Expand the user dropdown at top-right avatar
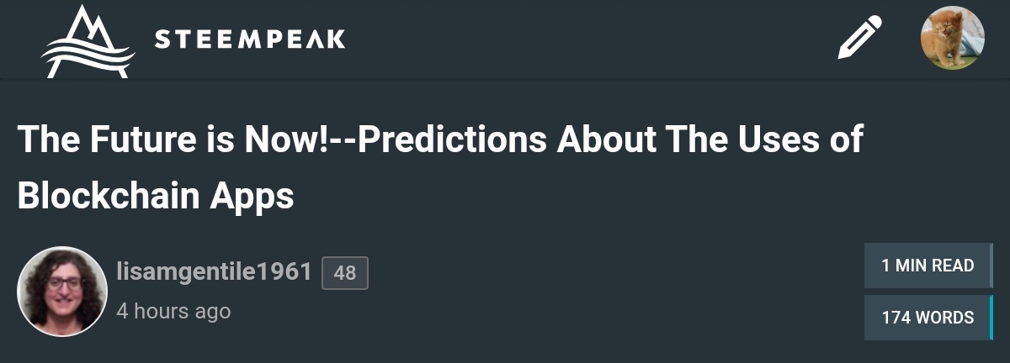The image size is (1010, 363). pos(952,38)
